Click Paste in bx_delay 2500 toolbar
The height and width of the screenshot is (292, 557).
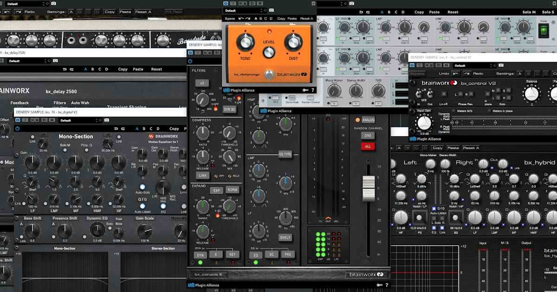click(138, 70)
